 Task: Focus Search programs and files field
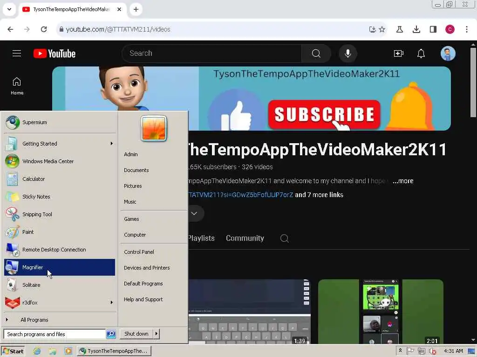click(55, 334)
